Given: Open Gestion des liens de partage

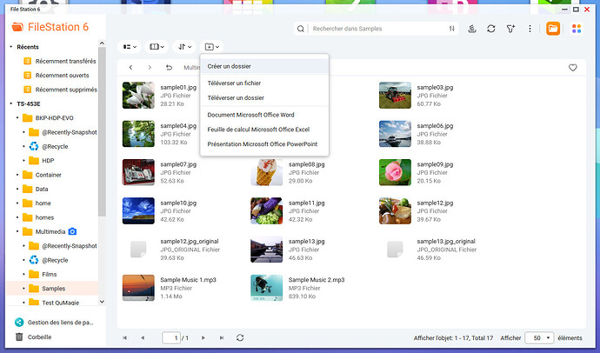Looking at the screenshot, I should [63, 322].
